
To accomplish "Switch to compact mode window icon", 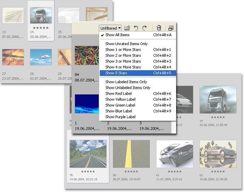I will [x=171, y=28].
